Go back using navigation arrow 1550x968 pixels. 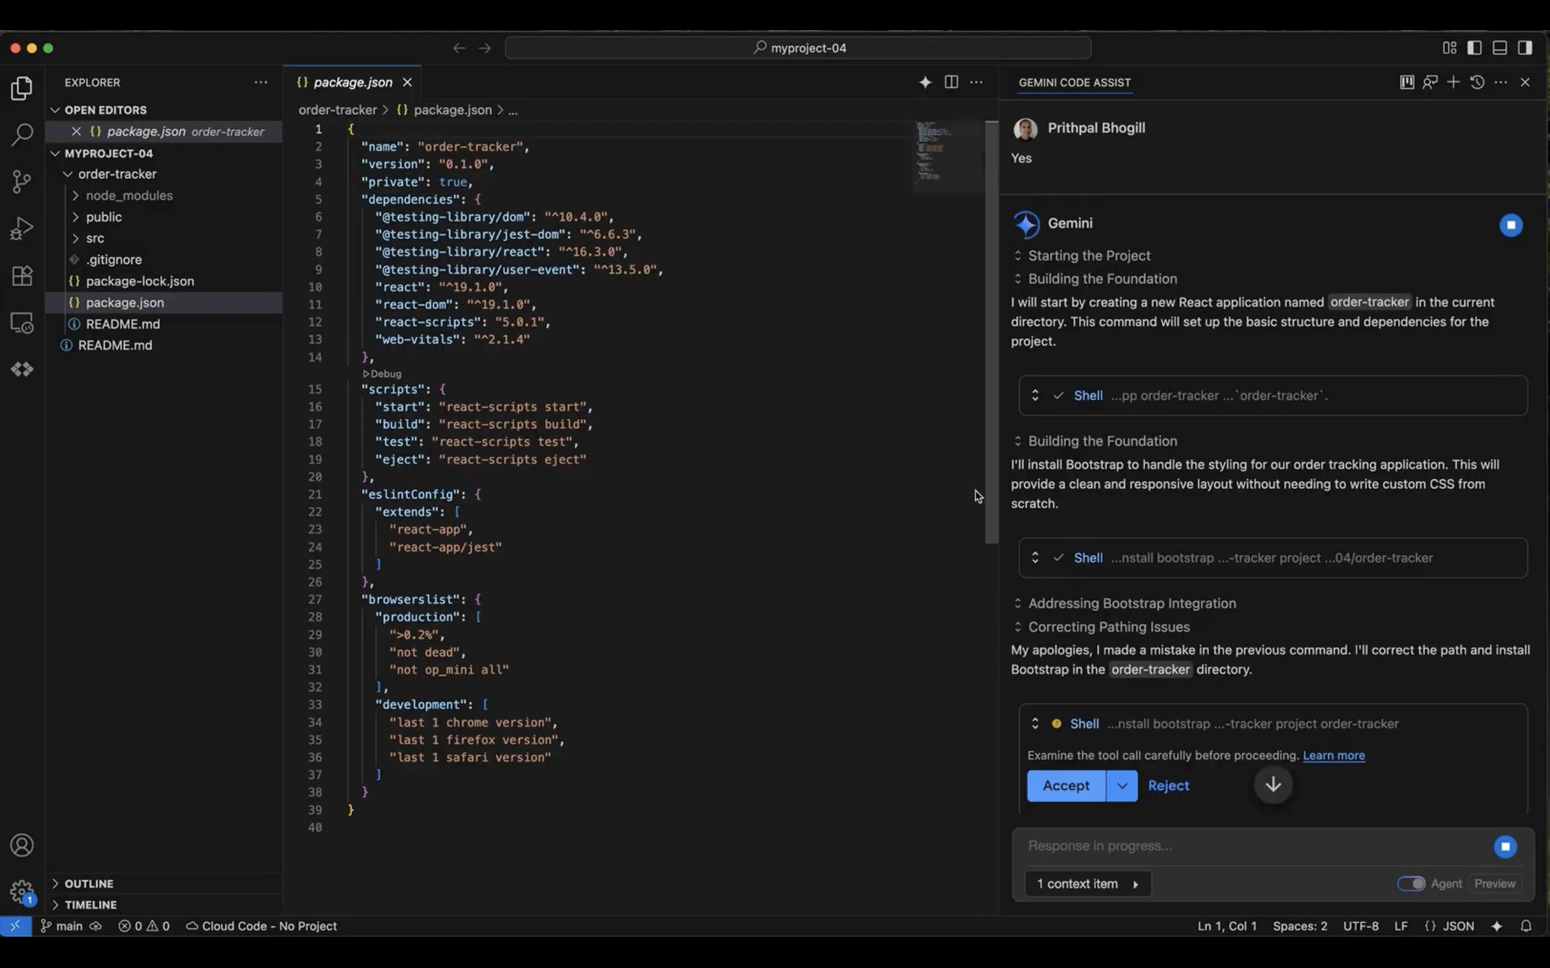pyautogui.click(x=459, y=48)
